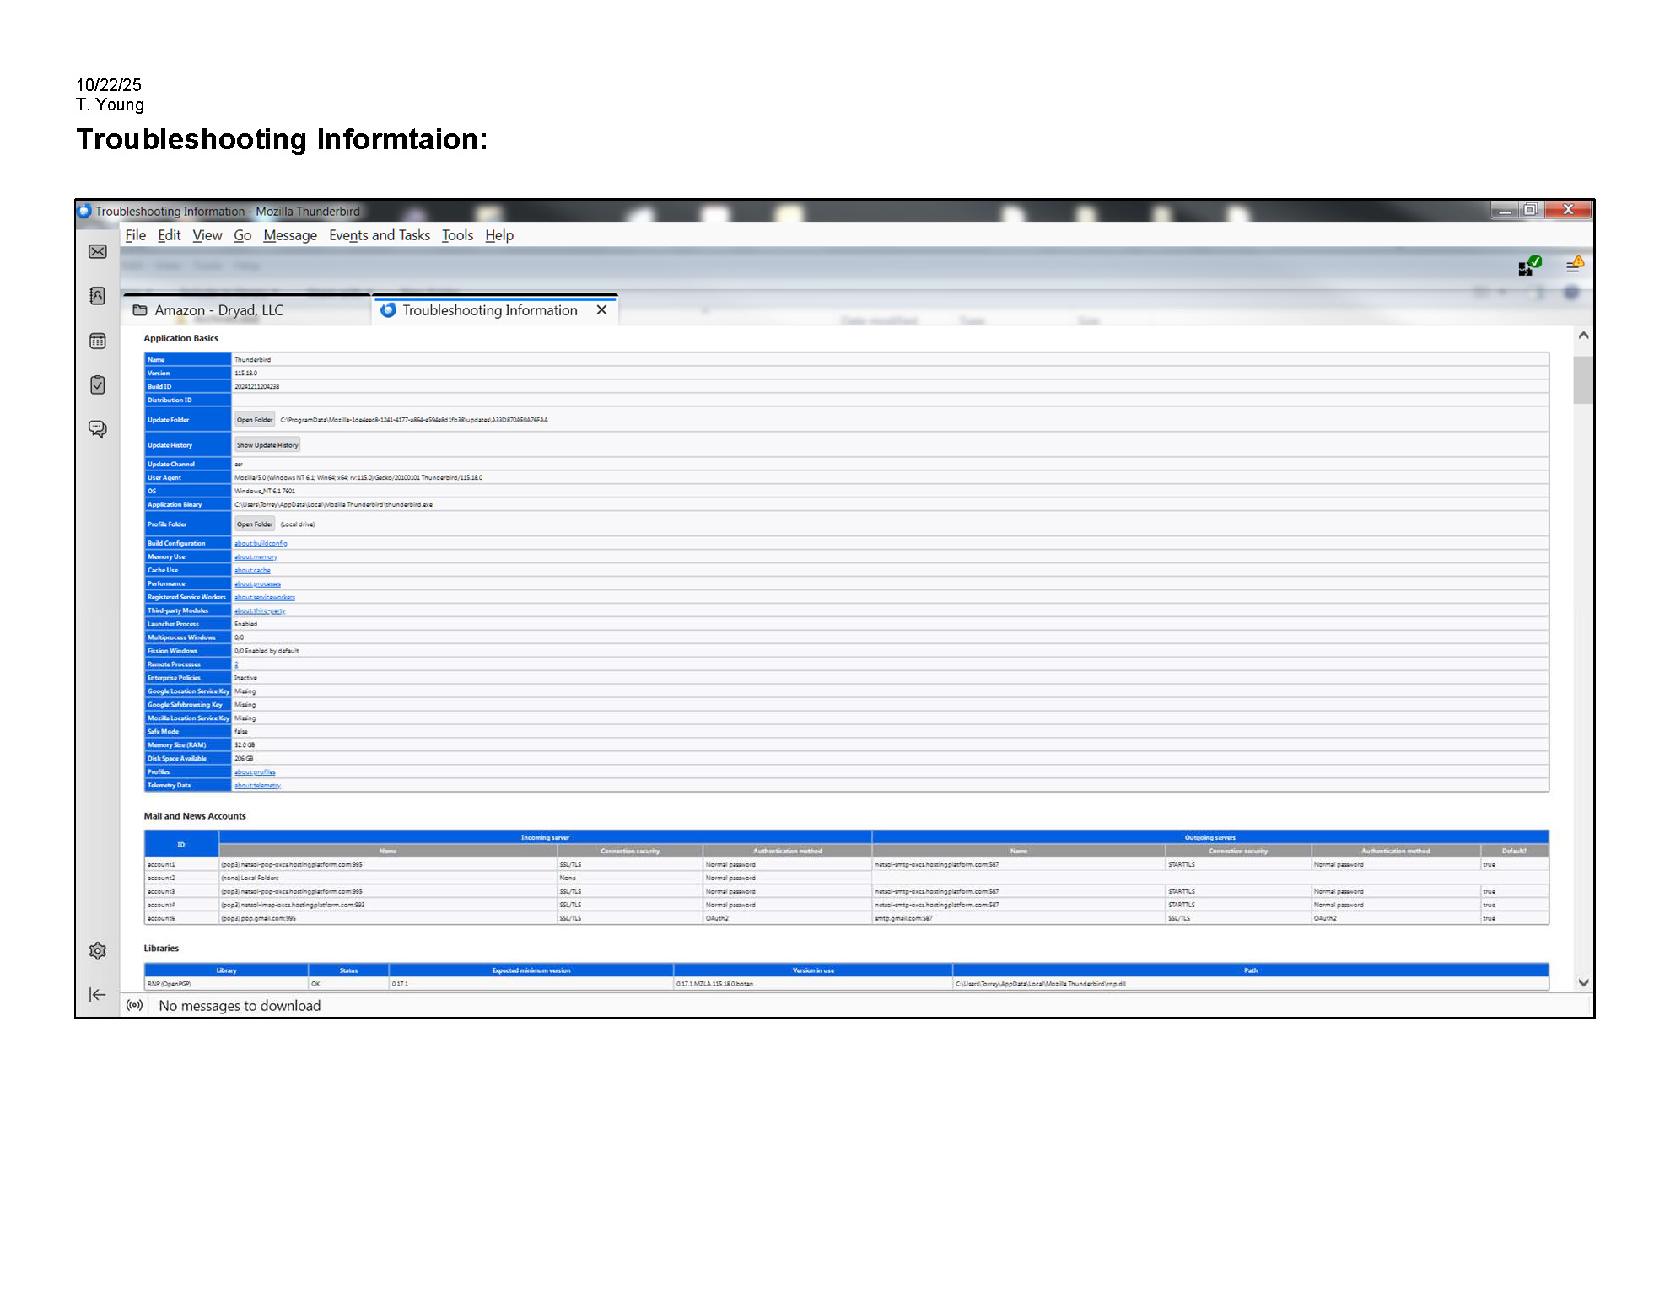
Task: Open the about:telemetry link
Action: tap(257, 786)
